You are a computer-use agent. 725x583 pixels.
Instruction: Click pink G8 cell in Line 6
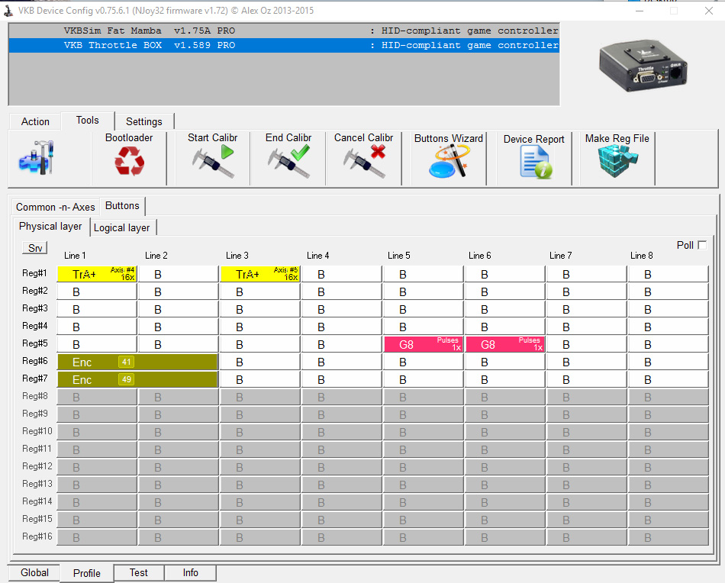pyautogui.click(x=505, y=344)
